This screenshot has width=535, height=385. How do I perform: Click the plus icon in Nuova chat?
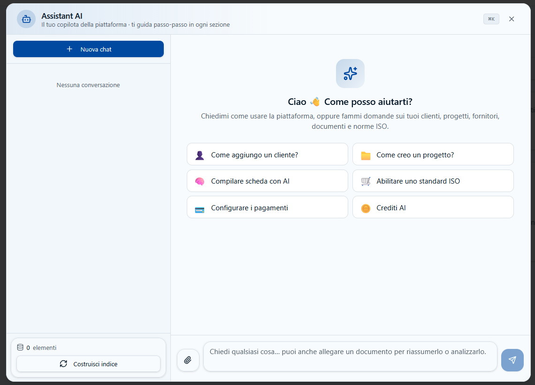pyautogui.click(x=69, y=49)
